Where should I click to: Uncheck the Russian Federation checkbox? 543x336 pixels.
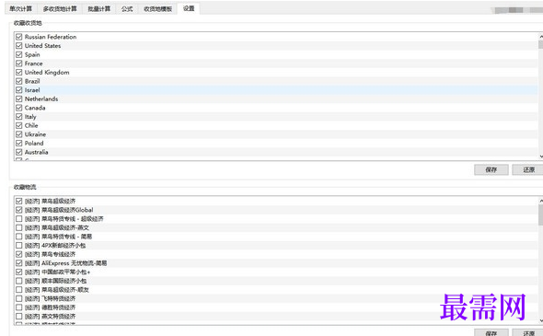[19, 37]
